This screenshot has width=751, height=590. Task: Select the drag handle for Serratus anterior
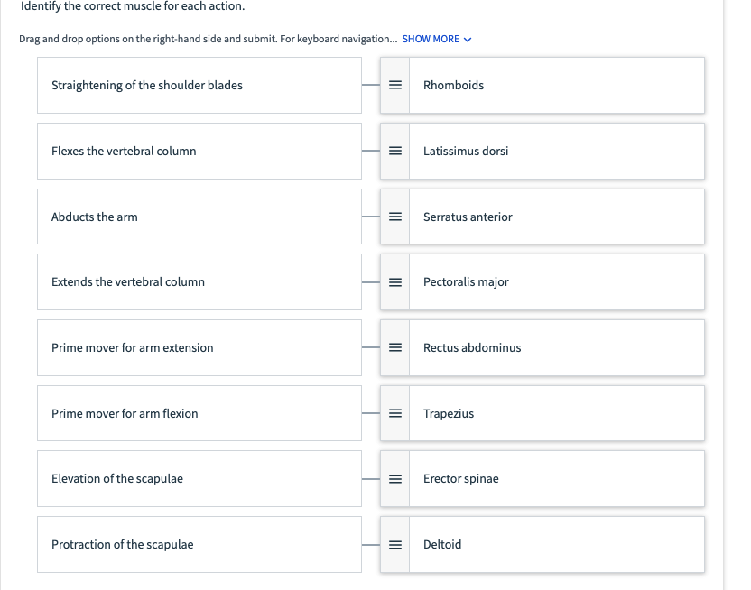coord(395,217)
